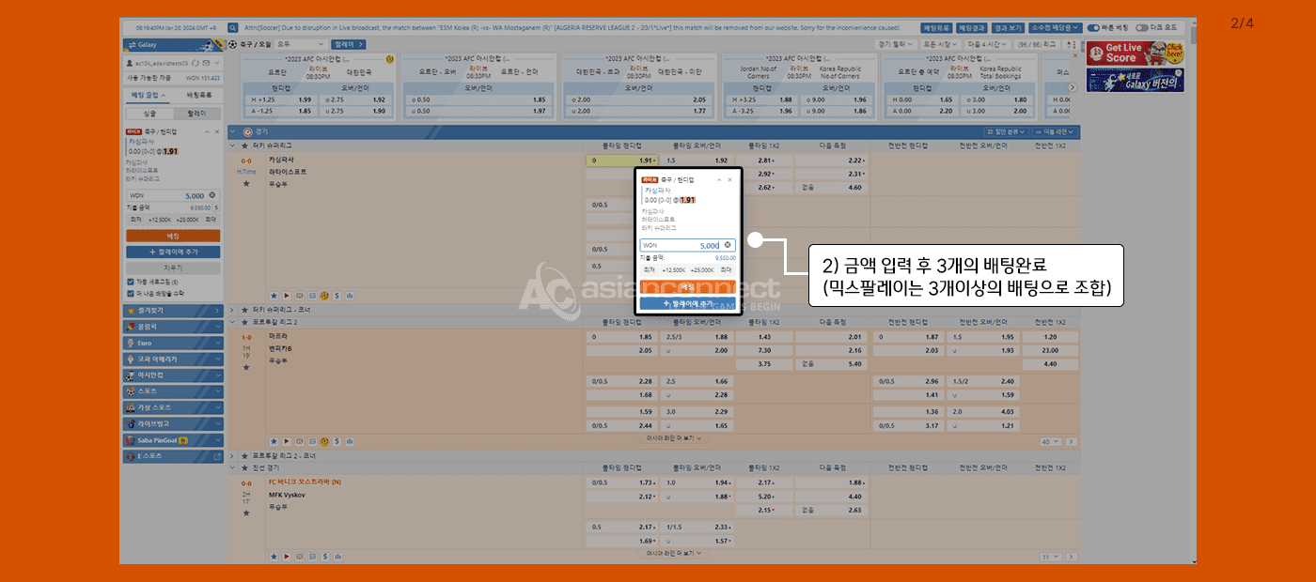Click the live stream play icon under 카심파사 match

click(x=287, y=295)
